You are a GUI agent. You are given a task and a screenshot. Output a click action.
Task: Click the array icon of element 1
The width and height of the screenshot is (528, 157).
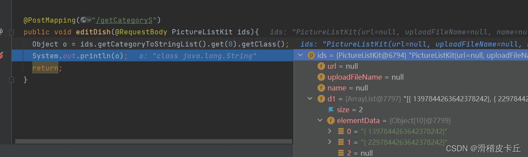tap(341, 142)
